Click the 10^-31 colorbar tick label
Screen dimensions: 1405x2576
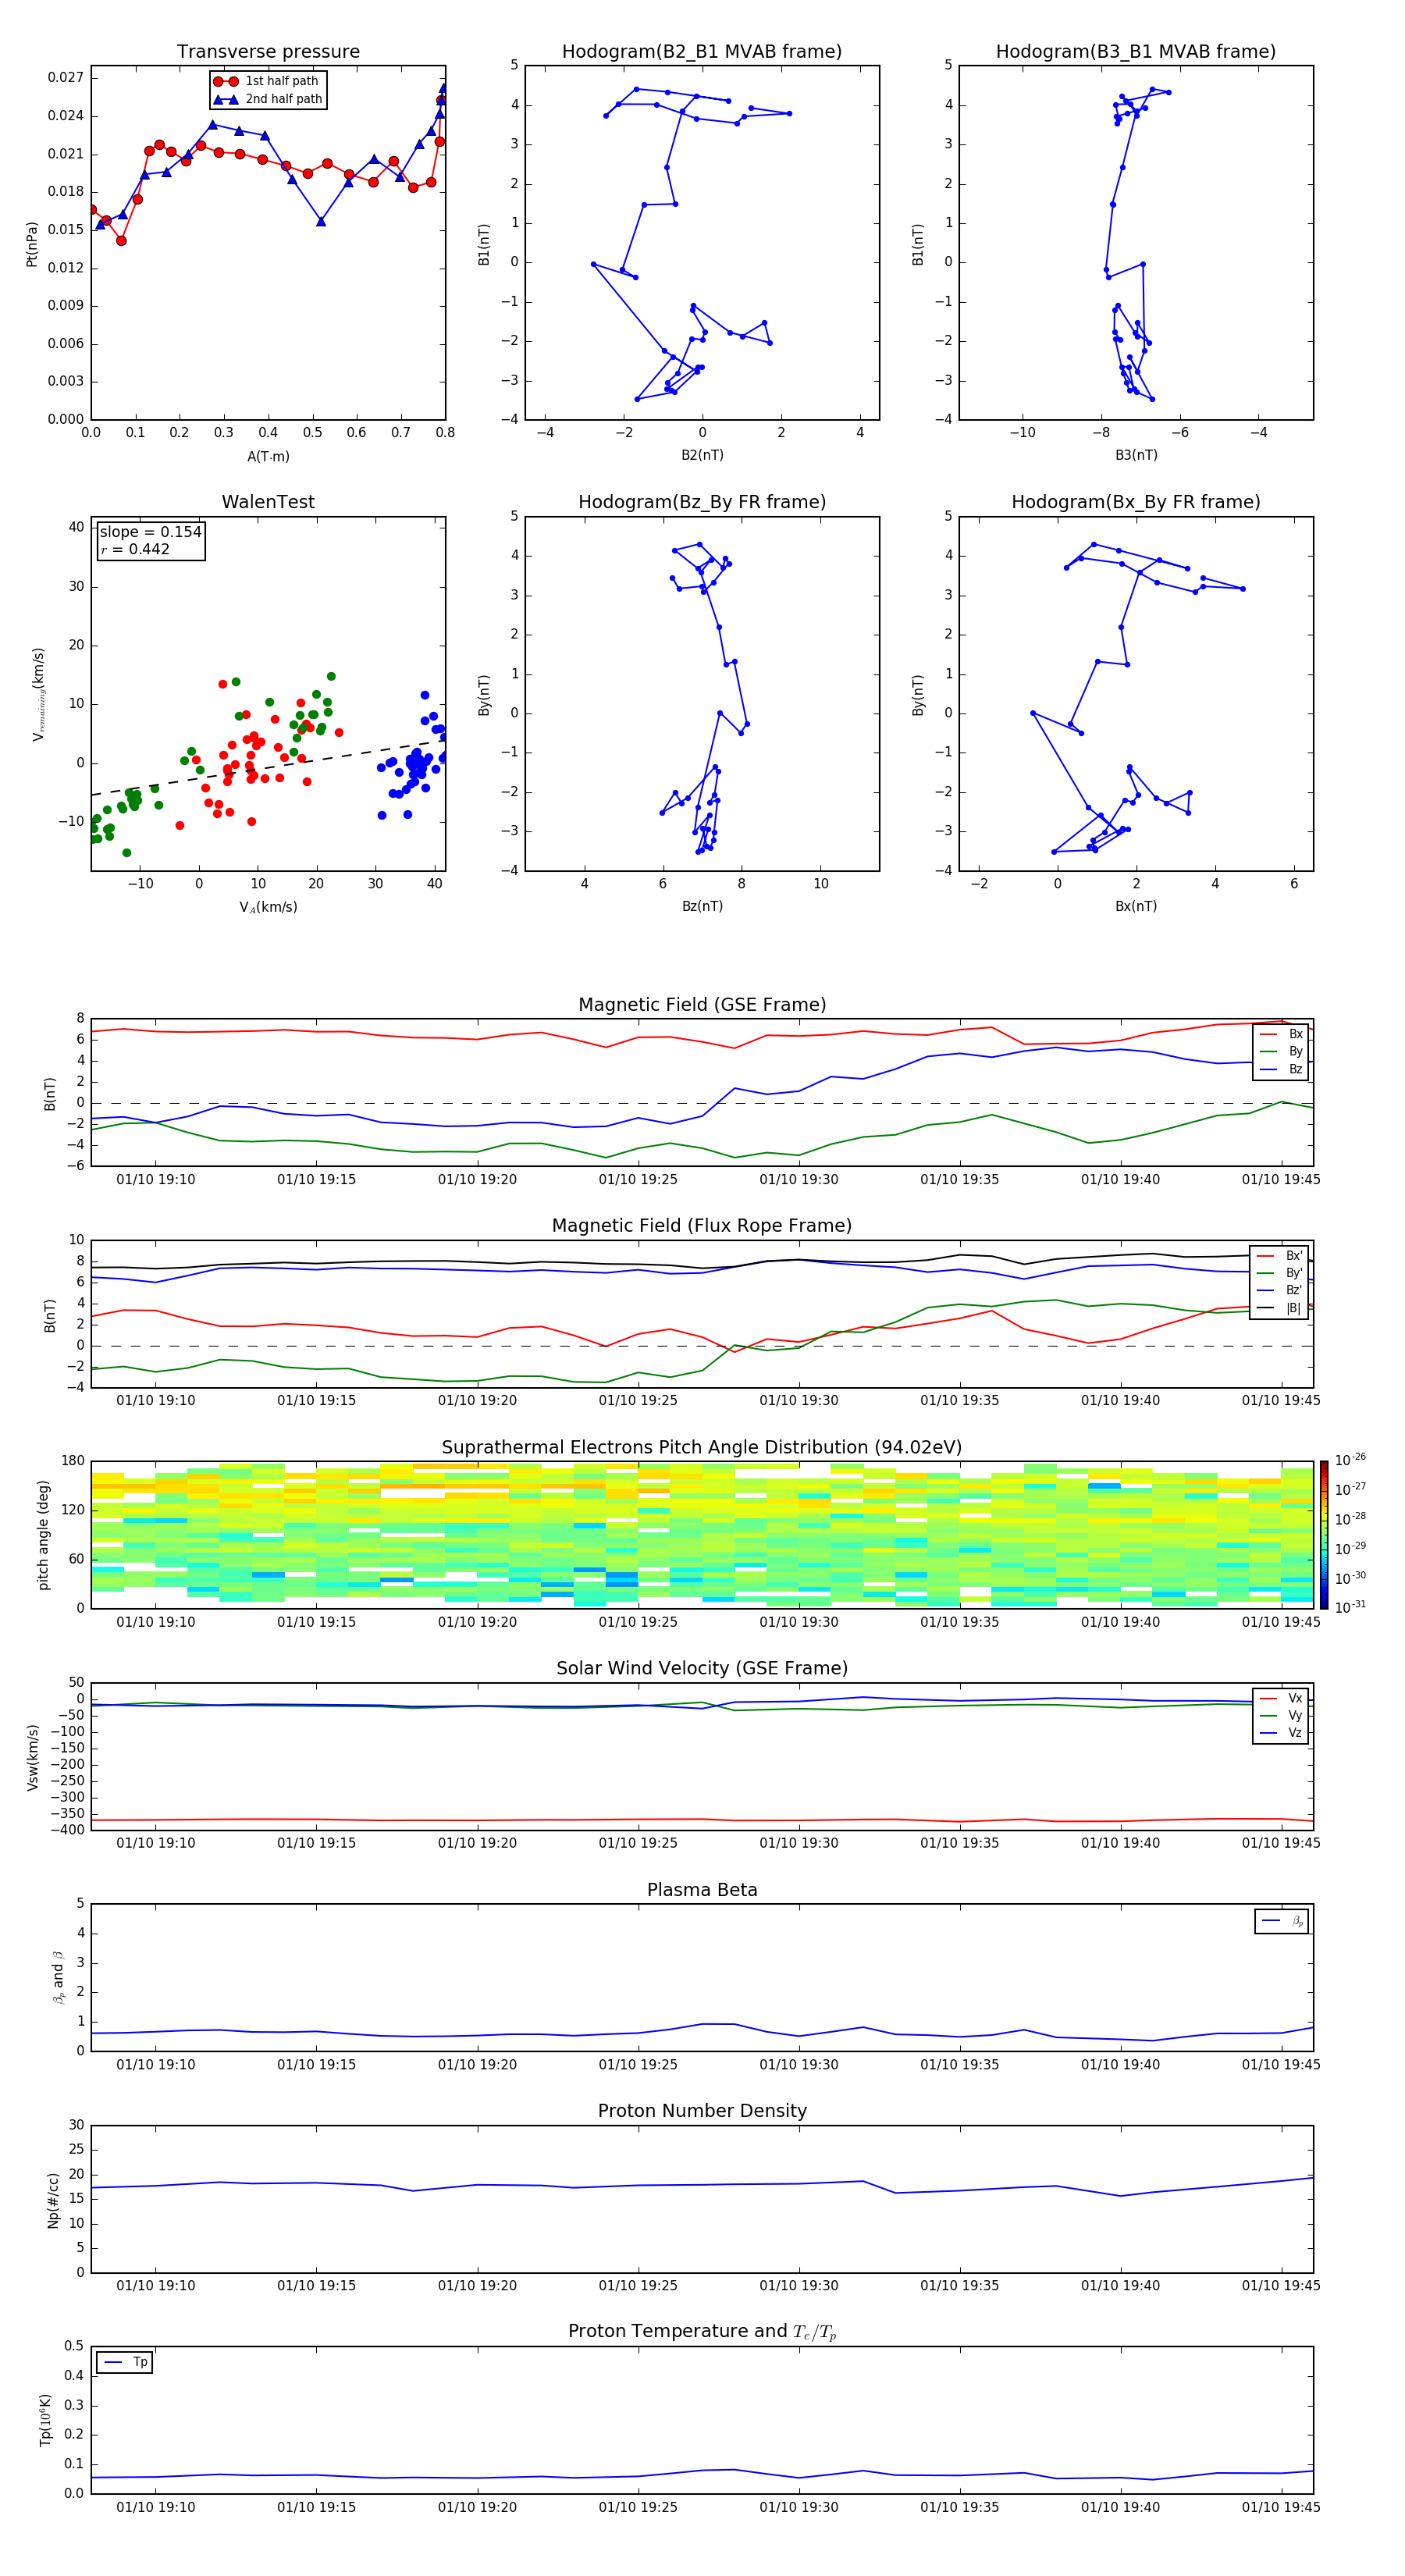(1350, 1607)
